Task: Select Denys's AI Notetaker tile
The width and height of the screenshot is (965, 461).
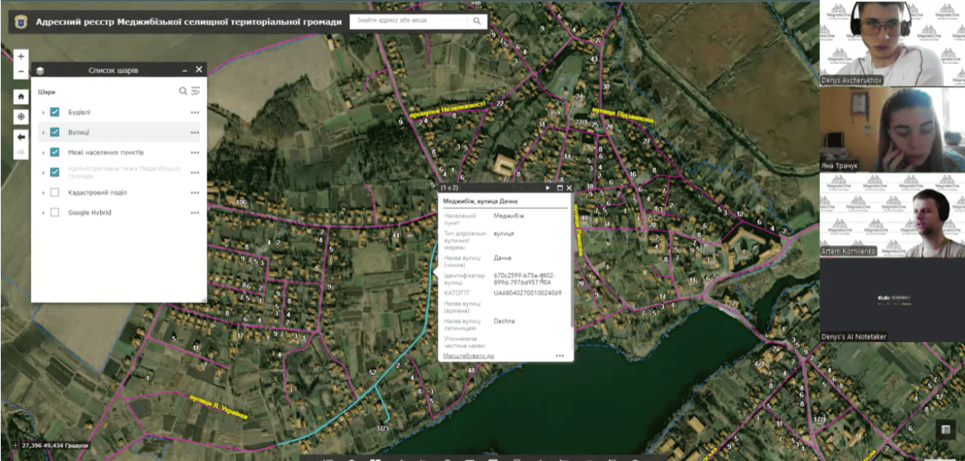Action: click(x=893, y=301)
